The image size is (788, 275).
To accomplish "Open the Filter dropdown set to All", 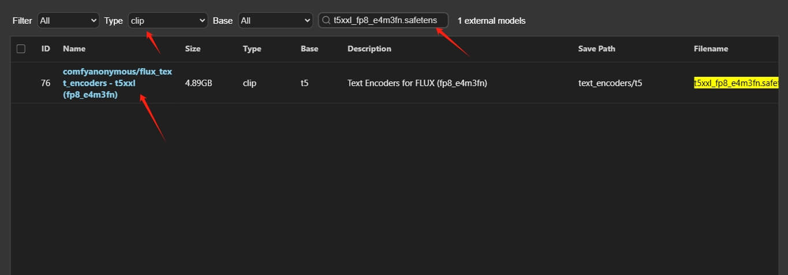I will (68, 20).
